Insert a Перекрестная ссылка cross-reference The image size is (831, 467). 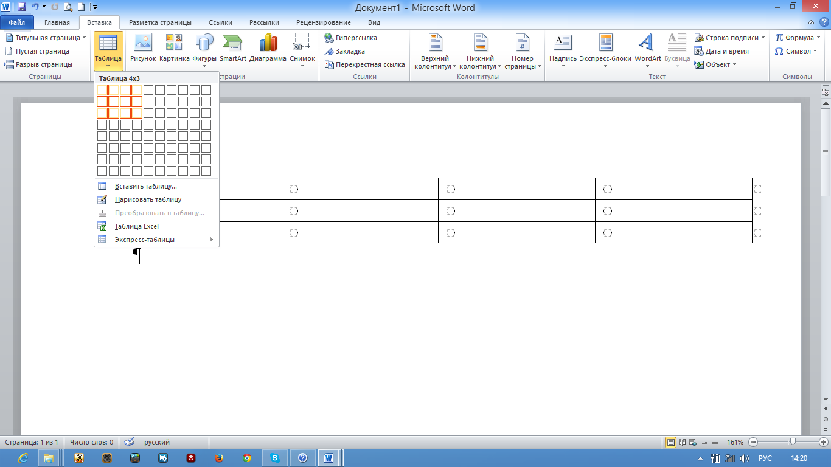365,64
